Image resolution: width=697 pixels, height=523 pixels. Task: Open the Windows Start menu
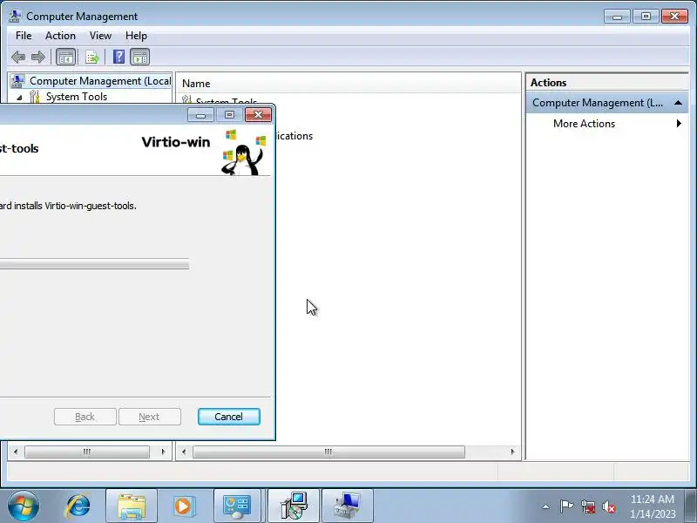click(24, 506)
